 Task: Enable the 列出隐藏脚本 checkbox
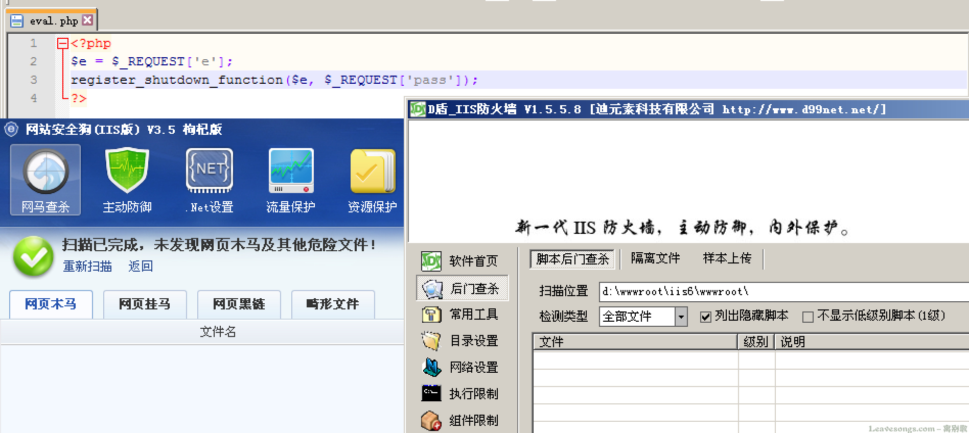(x=706, y=317)
